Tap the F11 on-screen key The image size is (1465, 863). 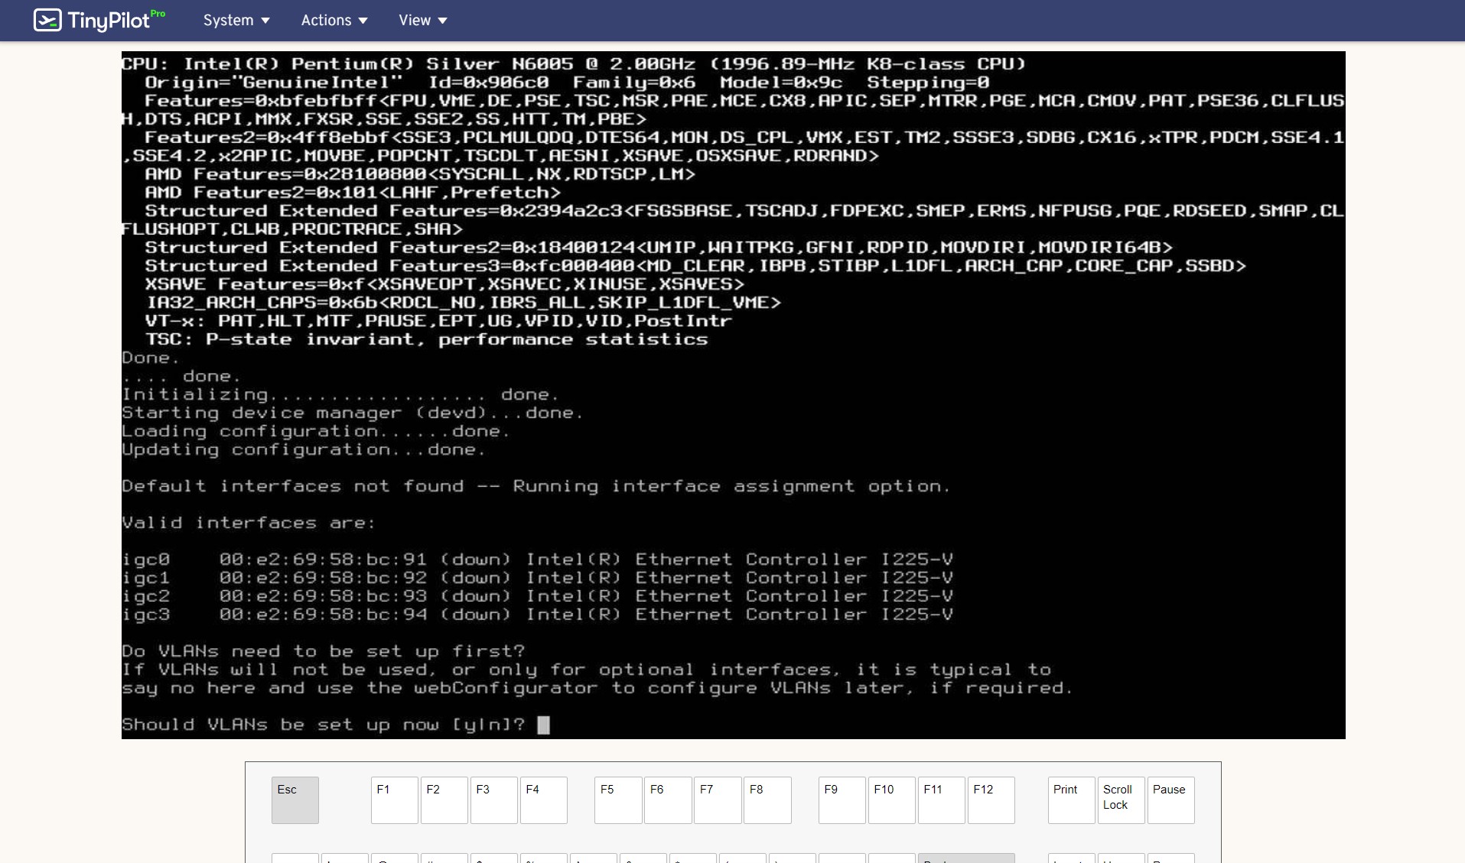941,800
